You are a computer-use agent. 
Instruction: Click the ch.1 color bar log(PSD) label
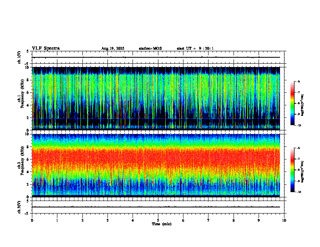click(x=303, y=105)
